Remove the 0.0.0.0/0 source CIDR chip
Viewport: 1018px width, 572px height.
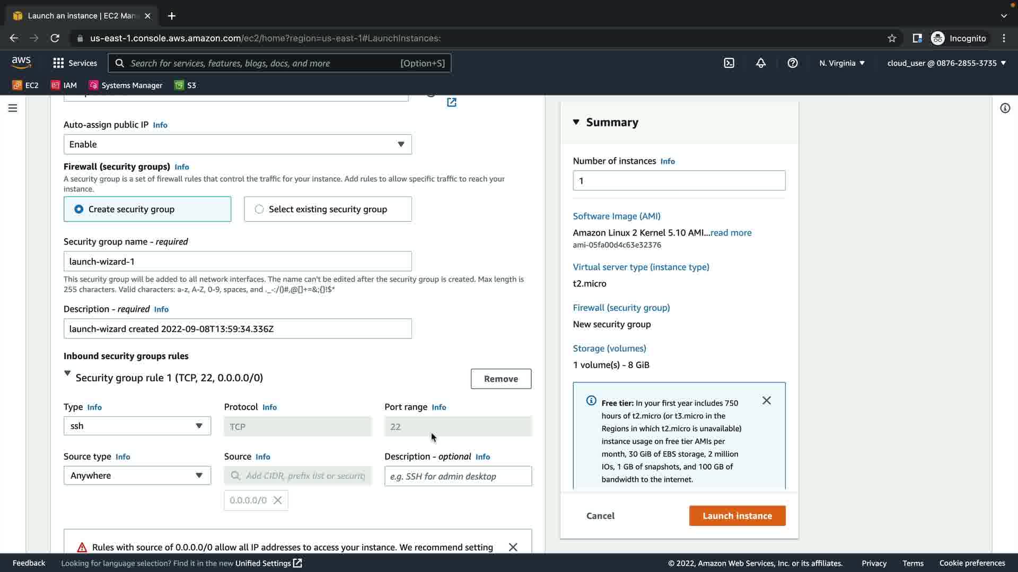tap(277, 501)
